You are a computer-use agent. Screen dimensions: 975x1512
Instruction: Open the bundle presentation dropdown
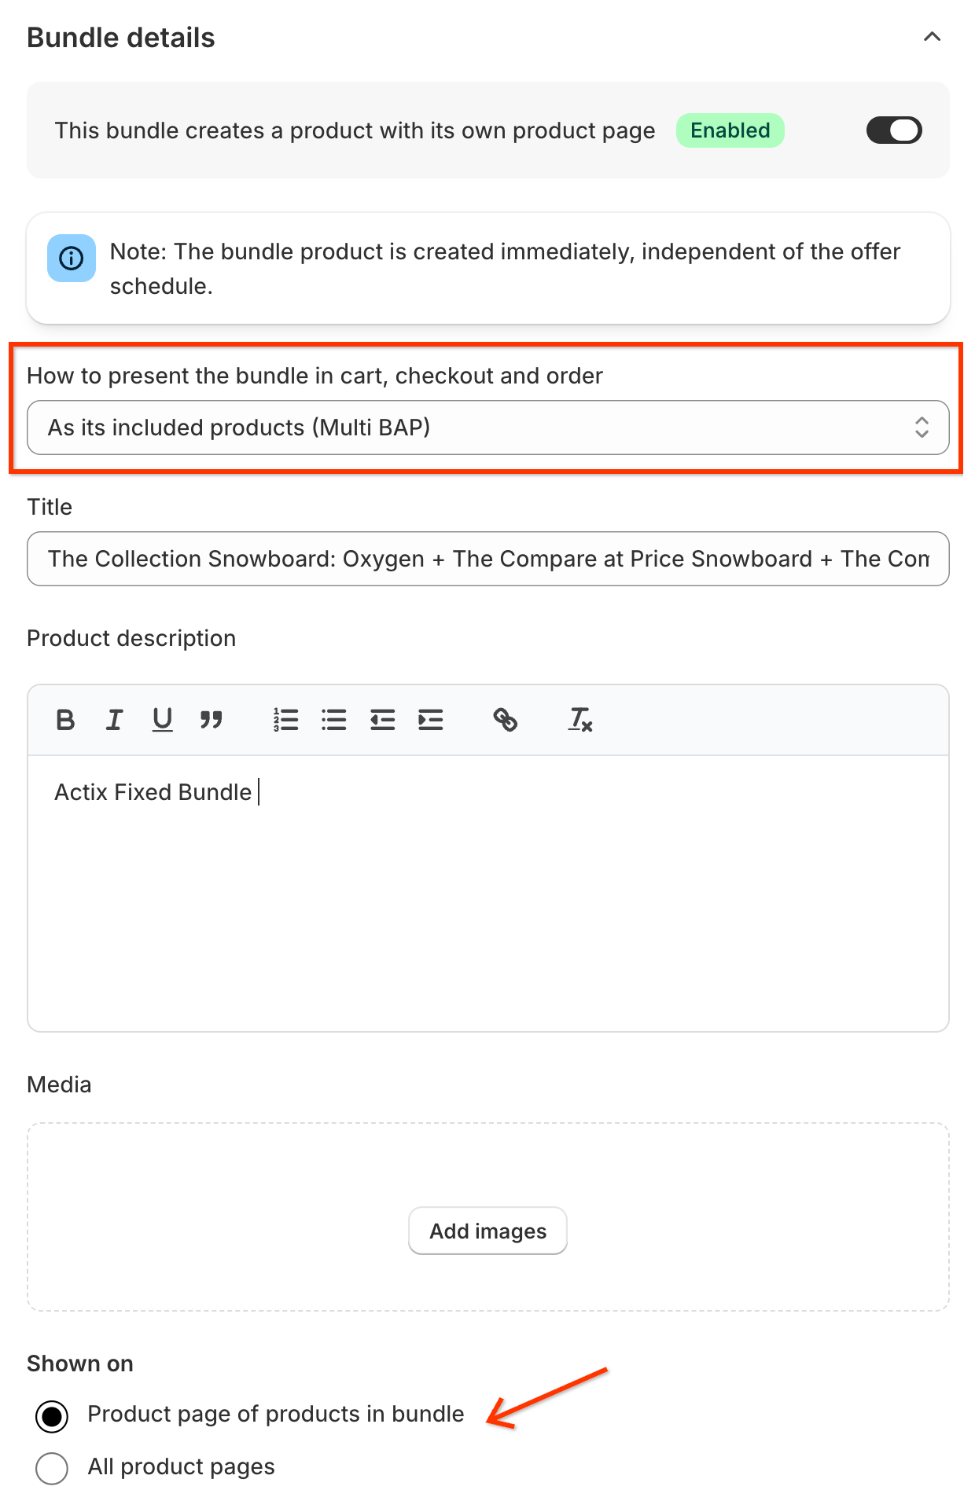click(487, 428)
